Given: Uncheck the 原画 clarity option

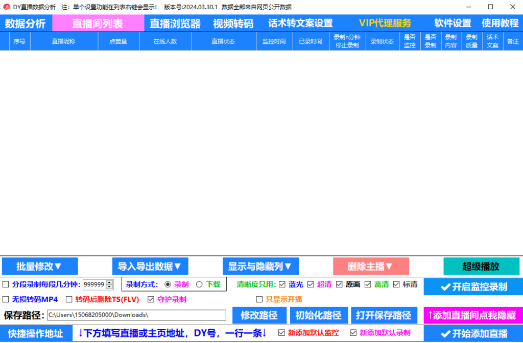Looking at the screenshot, I should click(x=339, y=285).
